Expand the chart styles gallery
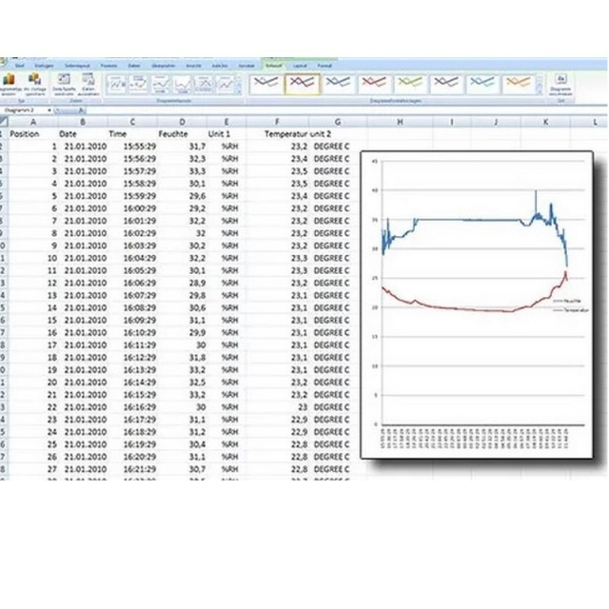609x609 pixels. 537,93
